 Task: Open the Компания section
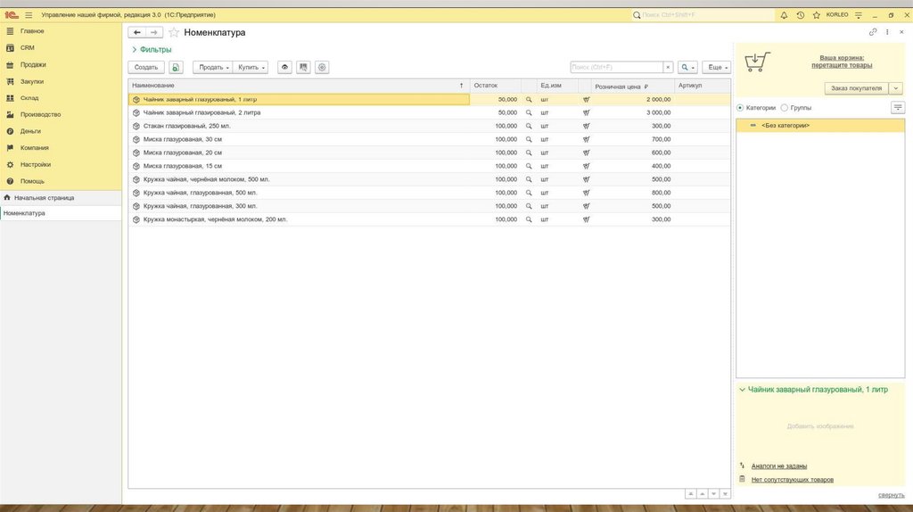(35, 148)
